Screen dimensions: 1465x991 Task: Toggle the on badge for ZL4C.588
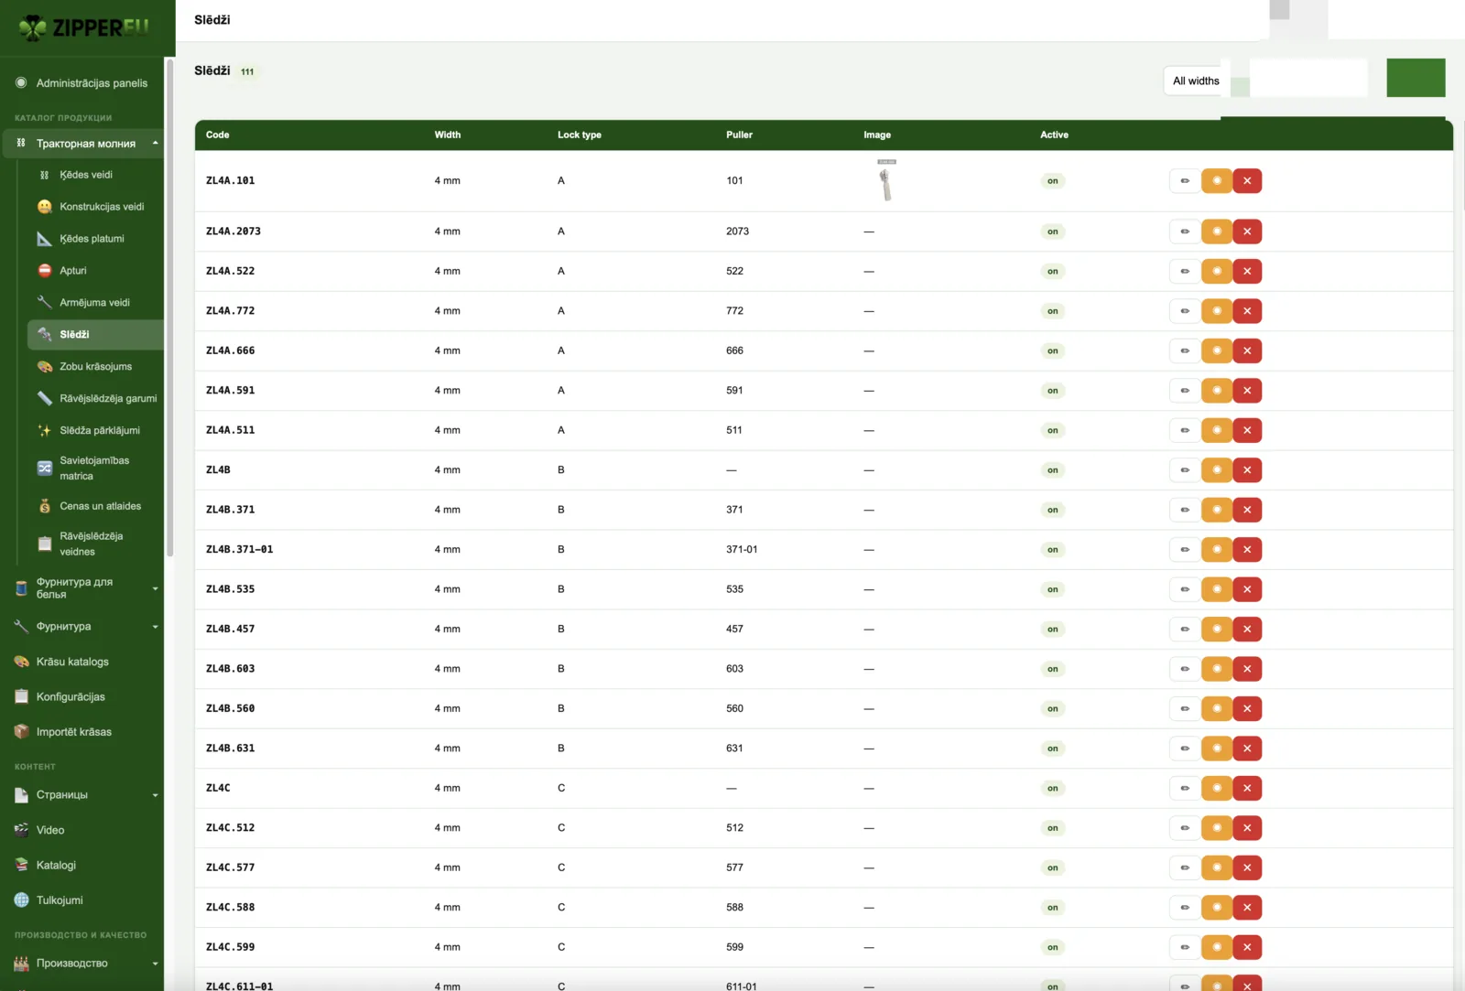(x=1052, y=908)
